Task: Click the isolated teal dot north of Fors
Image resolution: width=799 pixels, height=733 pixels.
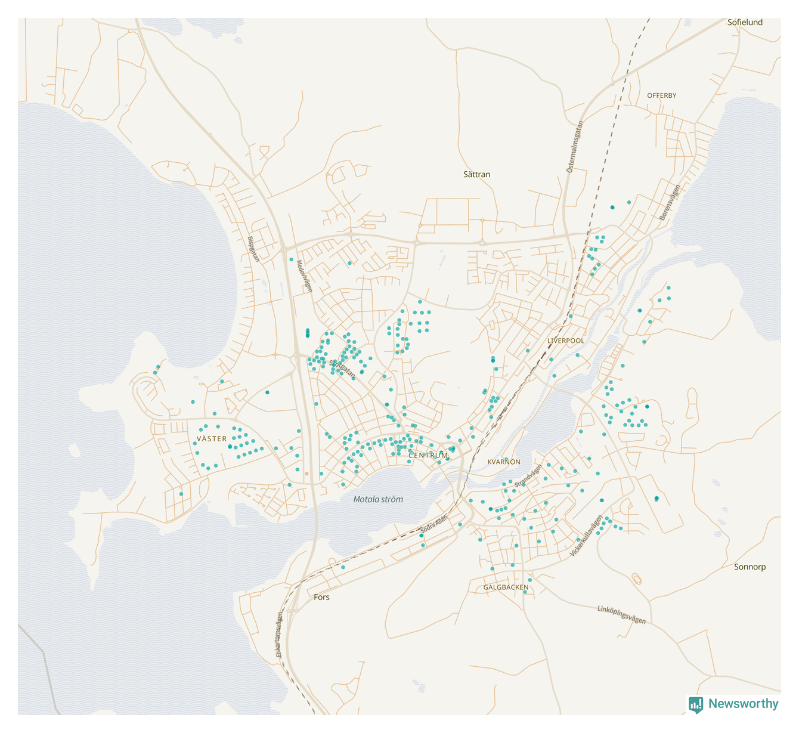Action: (x=343, y=567)
